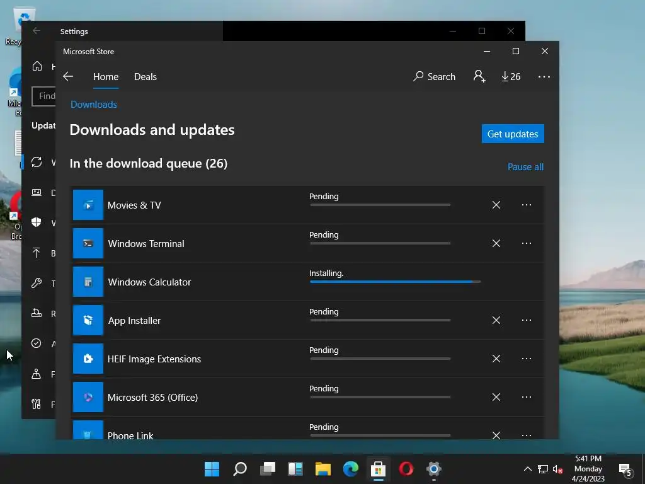Open Opera browser from the taskbar

[406, 469]
